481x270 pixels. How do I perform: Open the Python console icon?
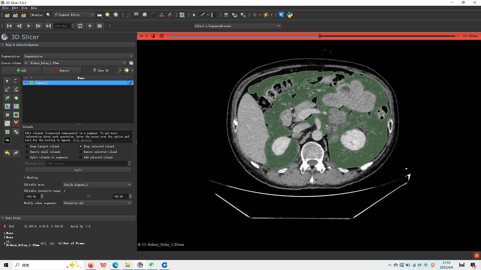pyautogui.click(x=290, y=15)
